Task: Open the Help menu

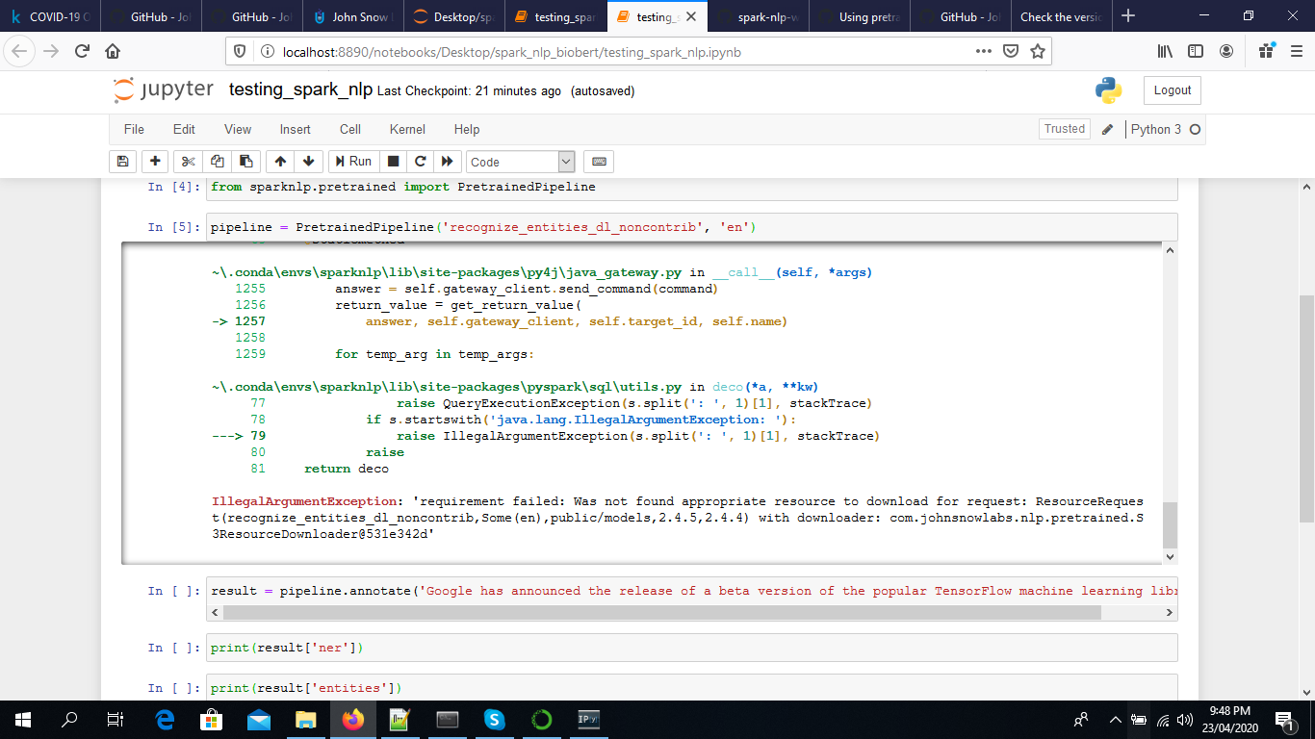Action: pyautogui.click(x=467, y=129)
